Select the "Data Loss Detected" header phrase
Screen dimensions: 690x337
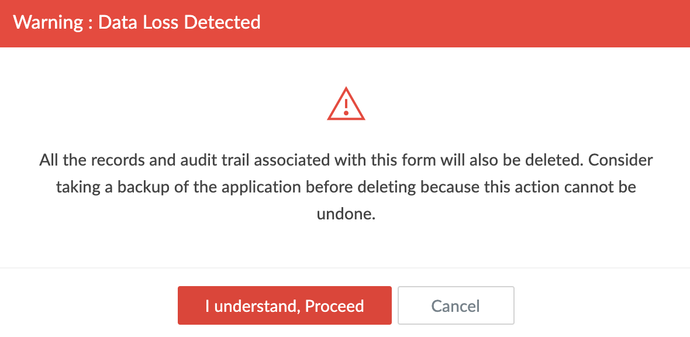pos(179,23)
